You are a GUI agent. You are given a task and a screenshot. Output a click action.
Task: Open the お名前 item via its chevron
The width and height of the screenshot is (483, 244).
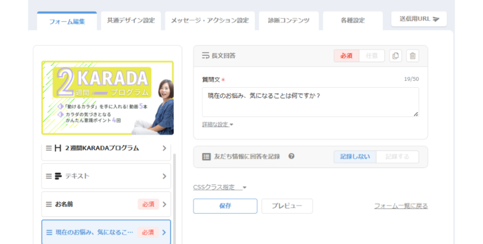coord(164,205)
